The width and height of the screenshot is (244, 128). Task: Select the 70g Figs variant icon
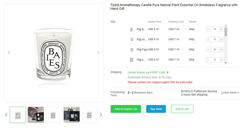point(132,50)
